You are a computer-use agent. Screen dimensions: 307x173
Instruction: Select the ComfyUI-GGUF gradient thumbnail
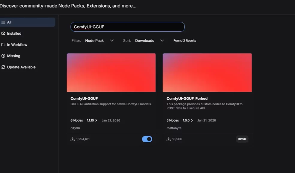(x=111, y=73)
